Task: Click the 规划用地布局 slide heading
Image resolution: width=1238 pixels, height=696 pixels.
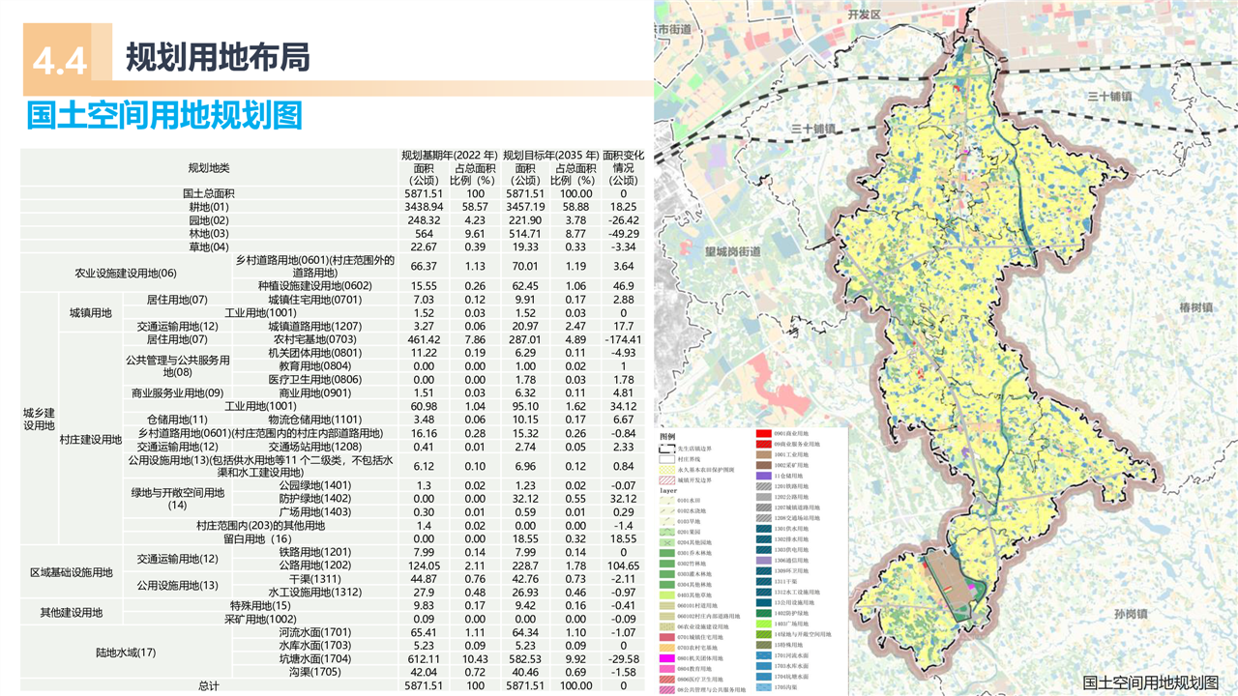Action: 218,58
